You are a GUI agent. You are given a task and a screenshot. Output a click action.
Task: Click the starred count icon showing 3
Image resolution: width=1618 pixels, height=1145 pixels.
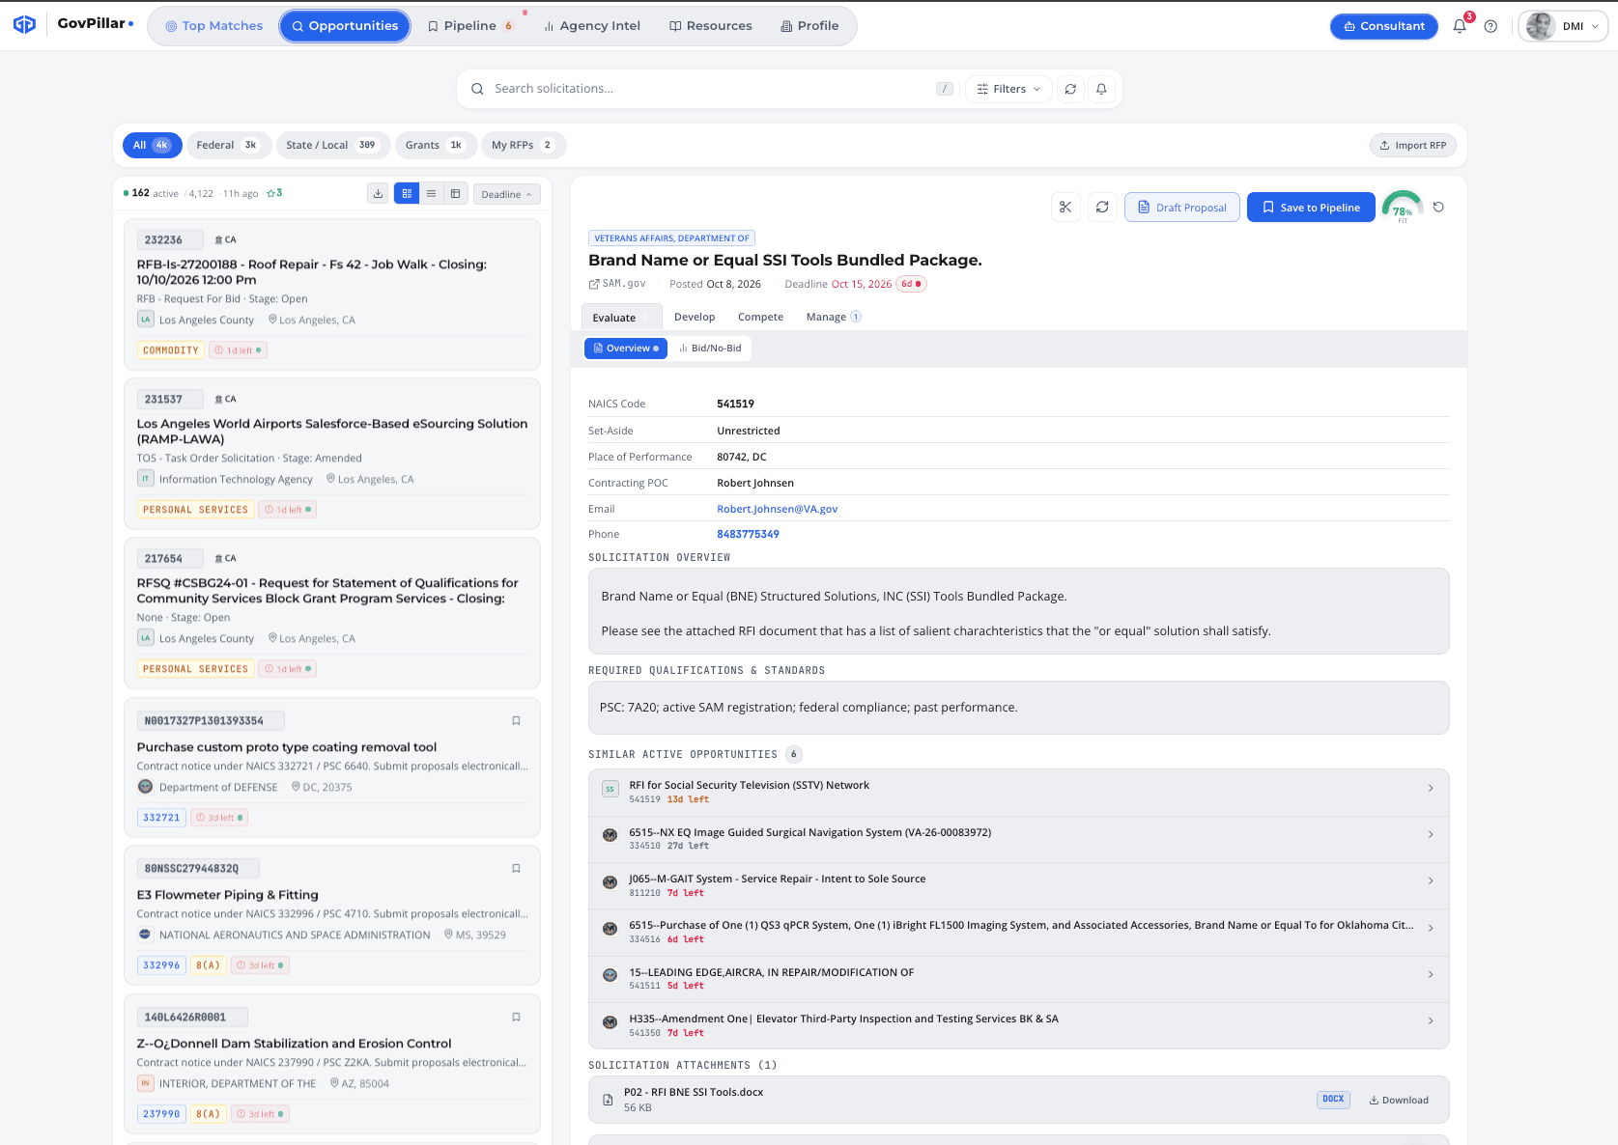pyautogui.click(x=274, y=193)
